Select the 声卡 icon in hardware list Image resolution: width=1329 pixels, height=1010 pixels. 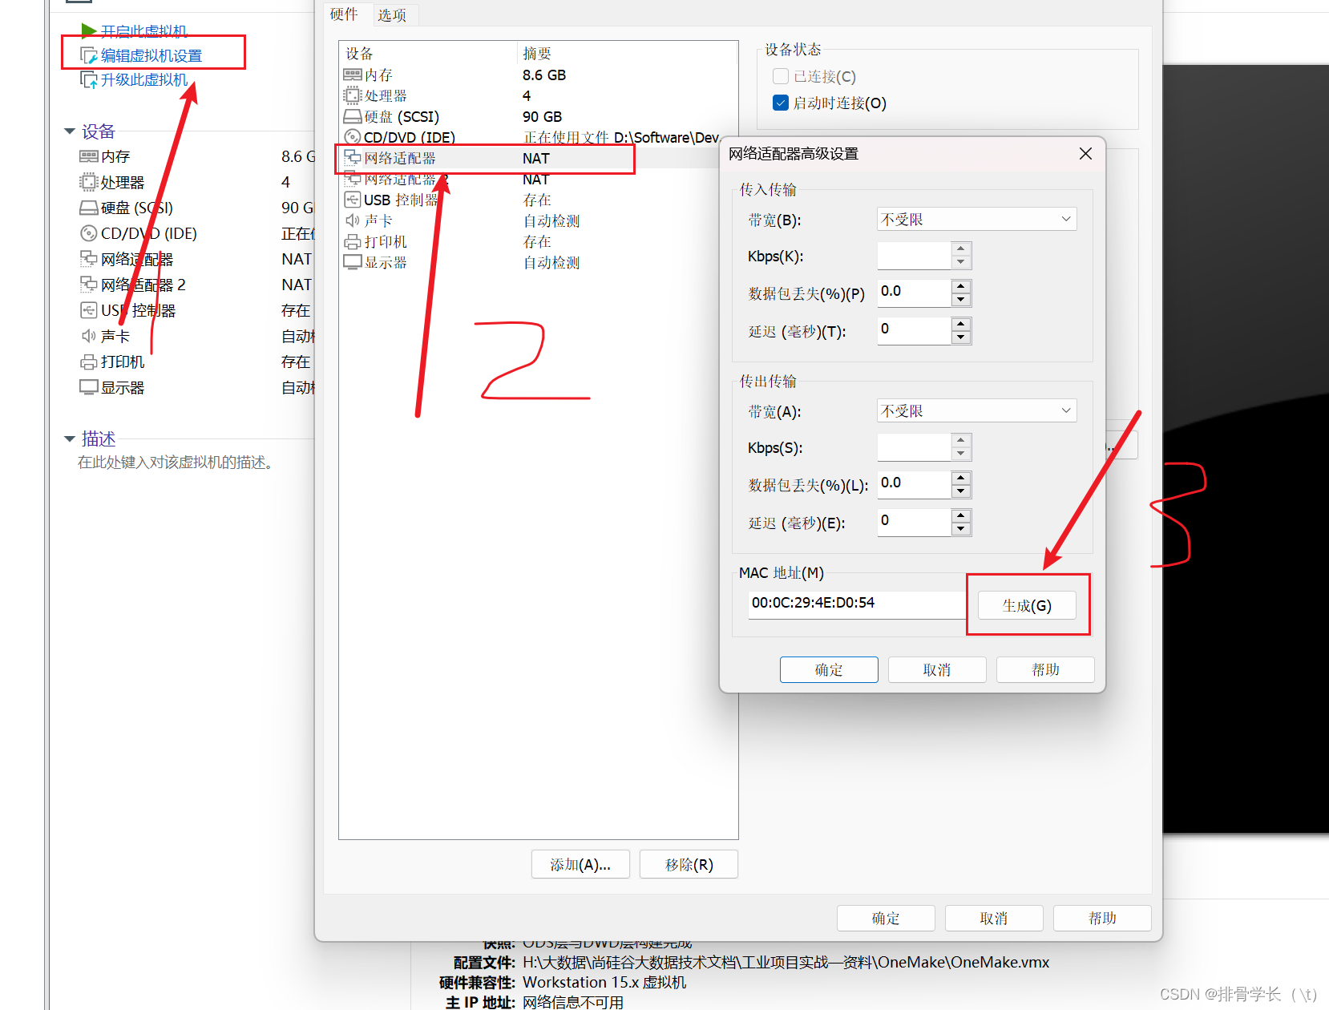coord(353,220)
